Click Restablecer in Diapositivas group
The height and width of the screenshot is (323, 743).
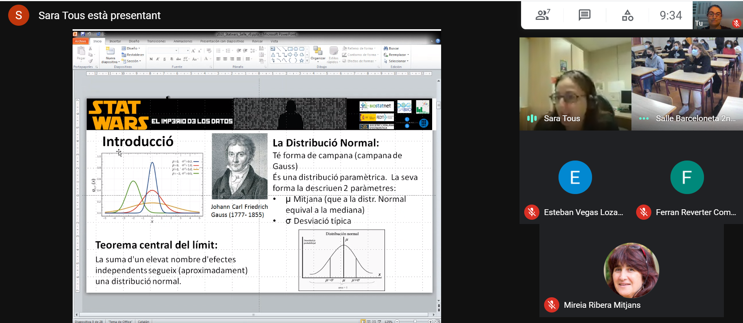pyautogui.click(x=133, y=55)
